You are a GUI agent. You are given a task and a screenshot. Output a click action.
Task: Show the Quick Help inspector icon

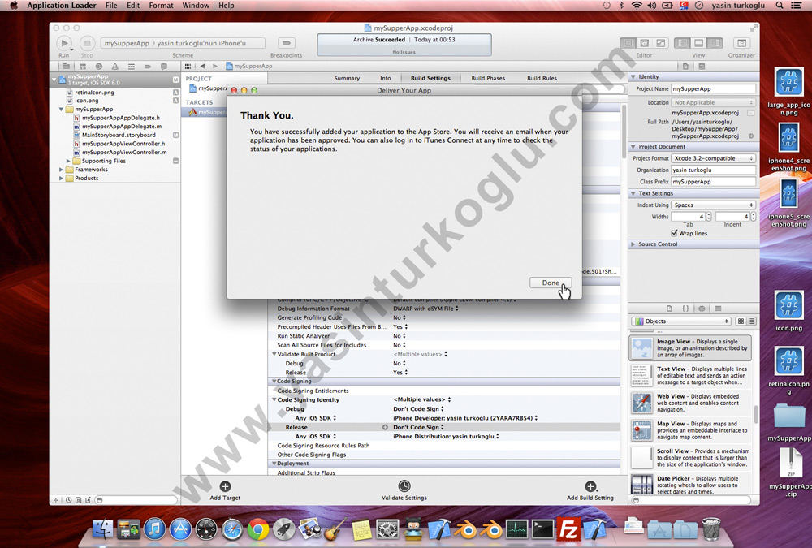click(x=702, y=67)
